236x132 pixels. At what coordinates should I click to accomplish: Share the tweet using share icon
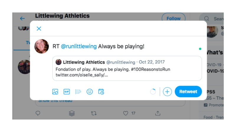[x=158, y=113]
